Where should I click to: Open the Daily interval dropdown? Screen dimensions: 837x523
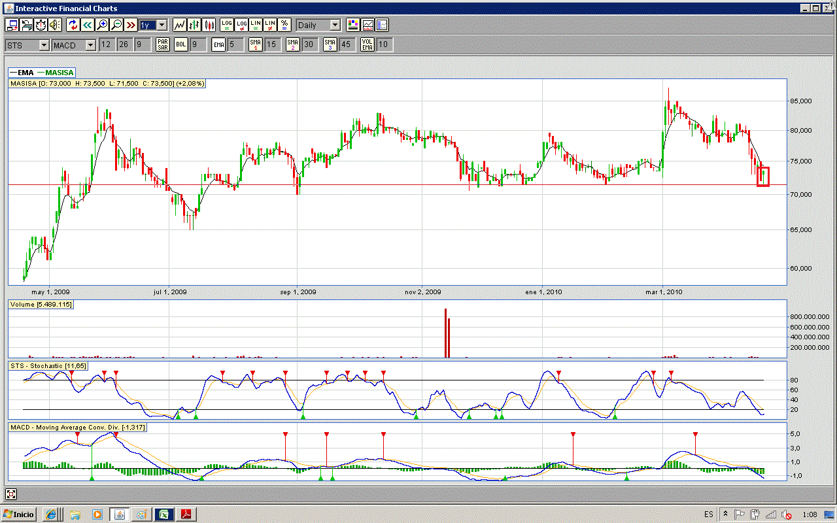pyautogui.click(x=318, y=25)
